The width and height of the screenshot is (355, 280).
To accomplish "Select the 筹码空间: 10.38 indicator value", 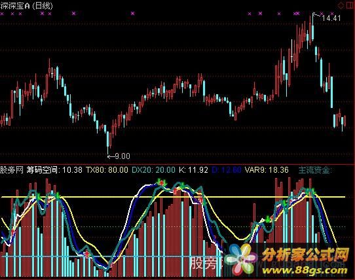I will point(54,169).
